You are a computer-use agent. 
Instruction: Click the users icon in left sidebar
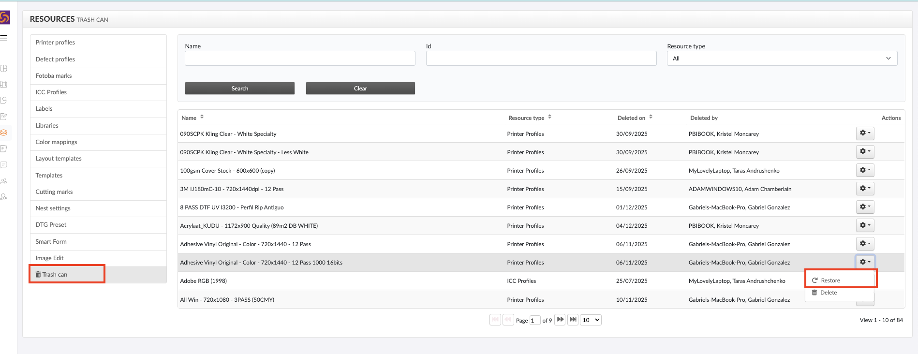coord(4,181)
